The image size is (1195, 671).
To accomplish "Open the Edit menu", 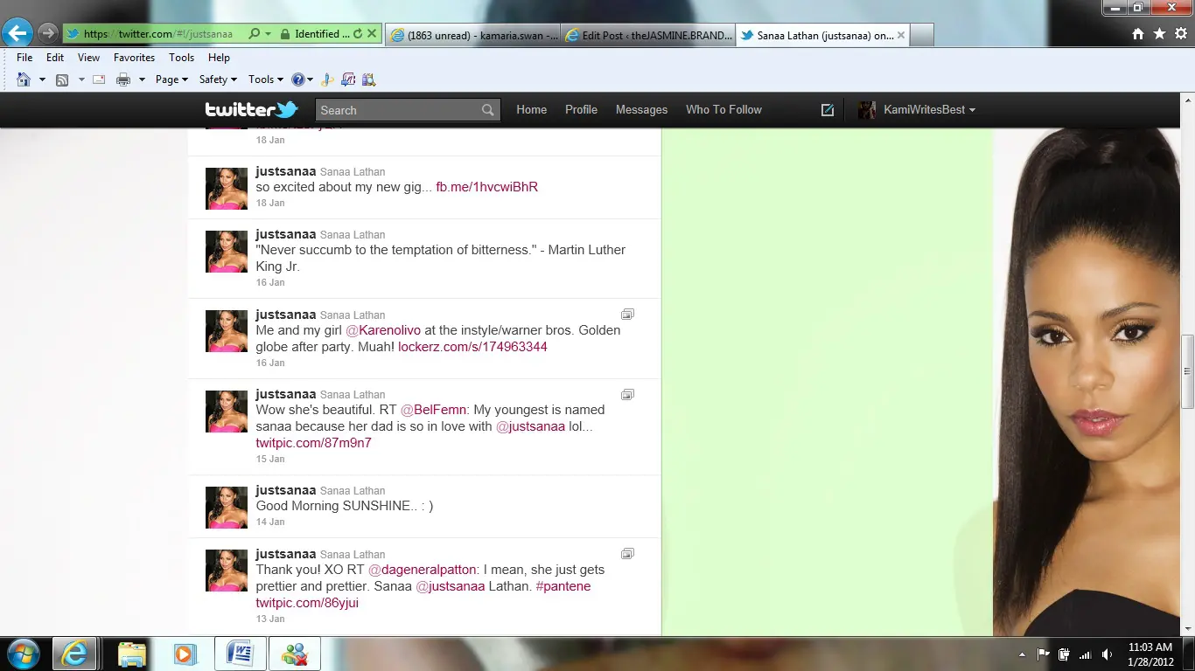I will click(55, 58).
